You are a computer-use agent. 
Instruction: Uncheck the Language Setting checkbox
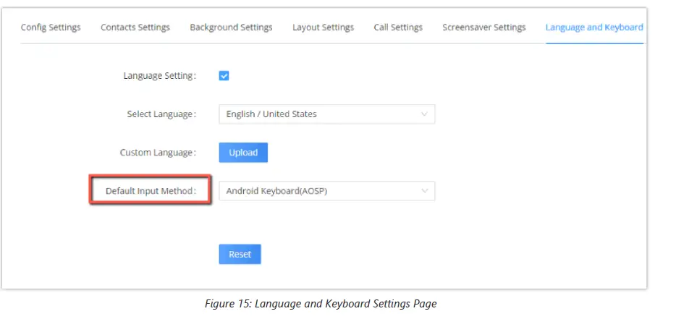pos(224,75)
